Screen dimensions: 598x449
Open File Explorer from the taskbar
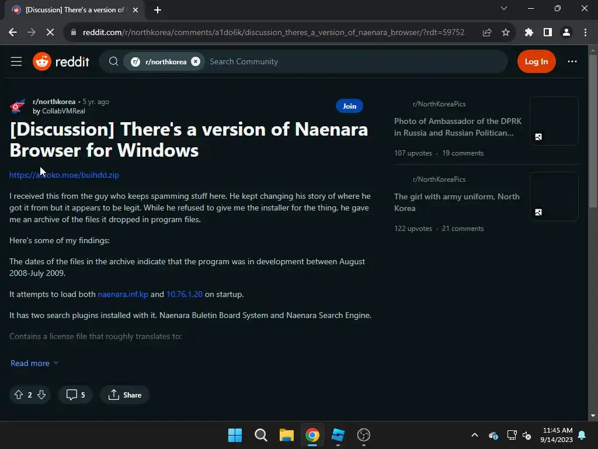click(286, 435)
